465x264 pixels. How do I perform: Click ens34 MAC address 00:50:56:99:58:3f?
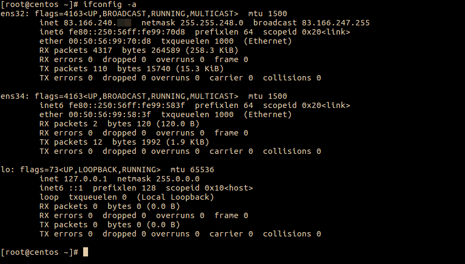(110, 114)
